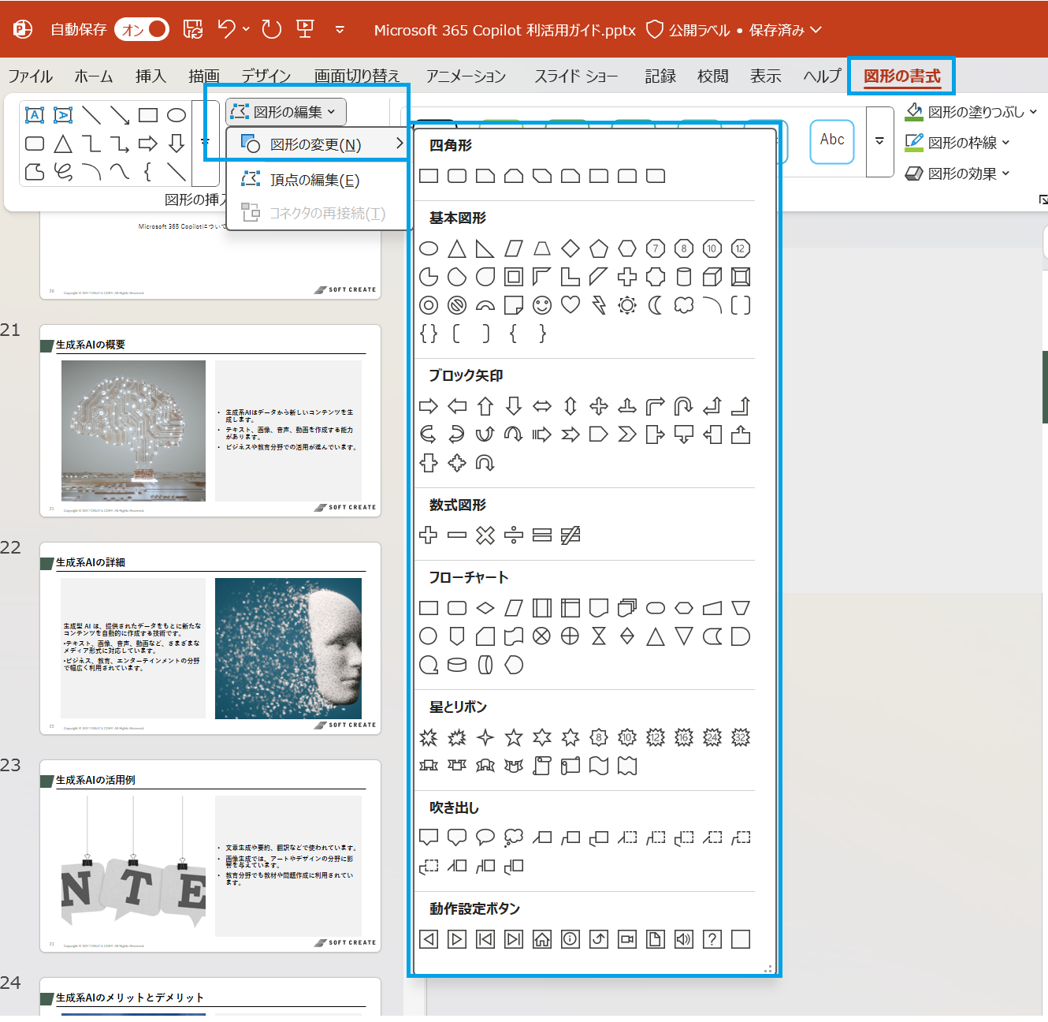The height and width of the screenshot is (1022, 1048).
Task: Pick the up arrow in ブロック矢印
Action: tap(485, 406)
